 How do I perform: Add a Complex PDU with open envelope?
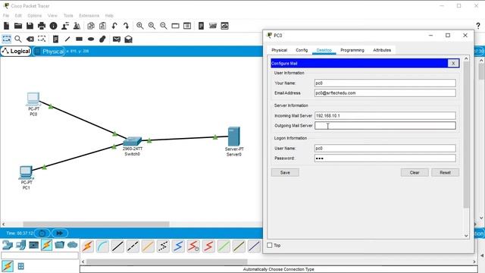pyautogui.click(x=128, y=39)
